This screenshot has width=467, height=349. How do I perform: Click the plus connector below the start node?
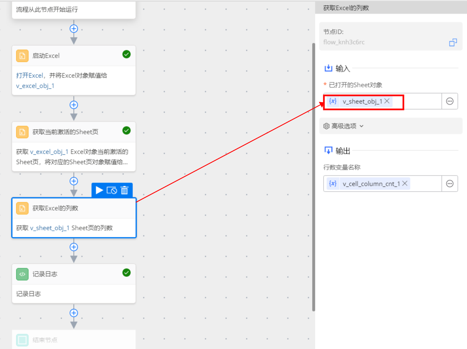pos(74,28)
